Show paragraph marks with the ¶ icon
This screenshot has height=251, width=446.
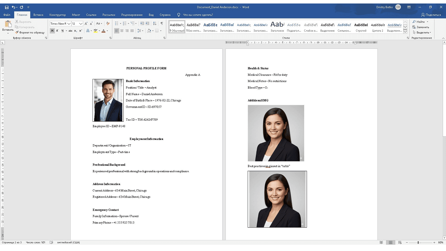(x=162, y=23)
